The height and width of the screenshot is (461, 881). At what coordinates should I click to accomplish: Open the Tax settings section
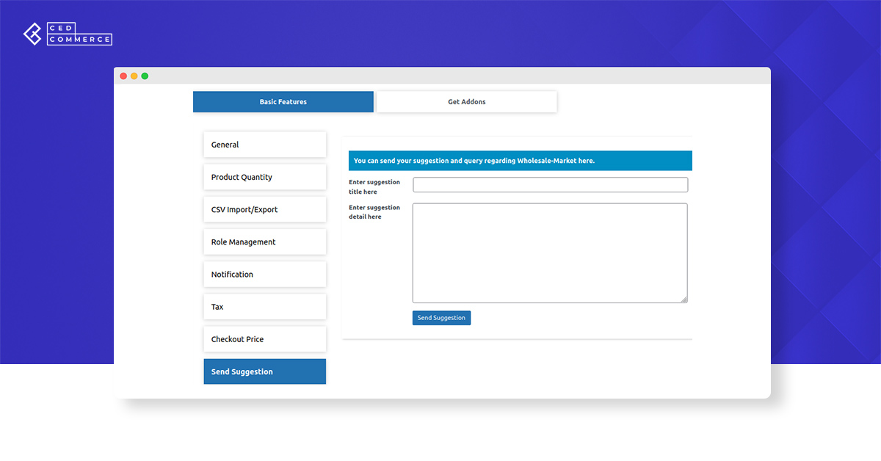(265, 307)
